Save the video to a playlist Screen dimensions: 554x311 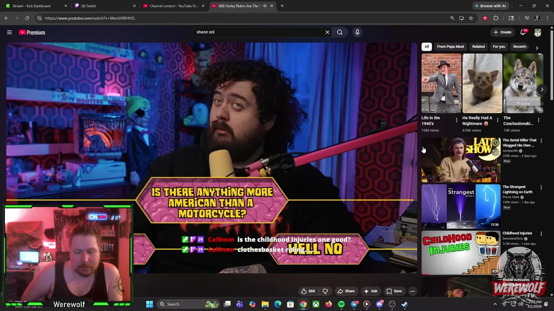click(x=394, y=291)
